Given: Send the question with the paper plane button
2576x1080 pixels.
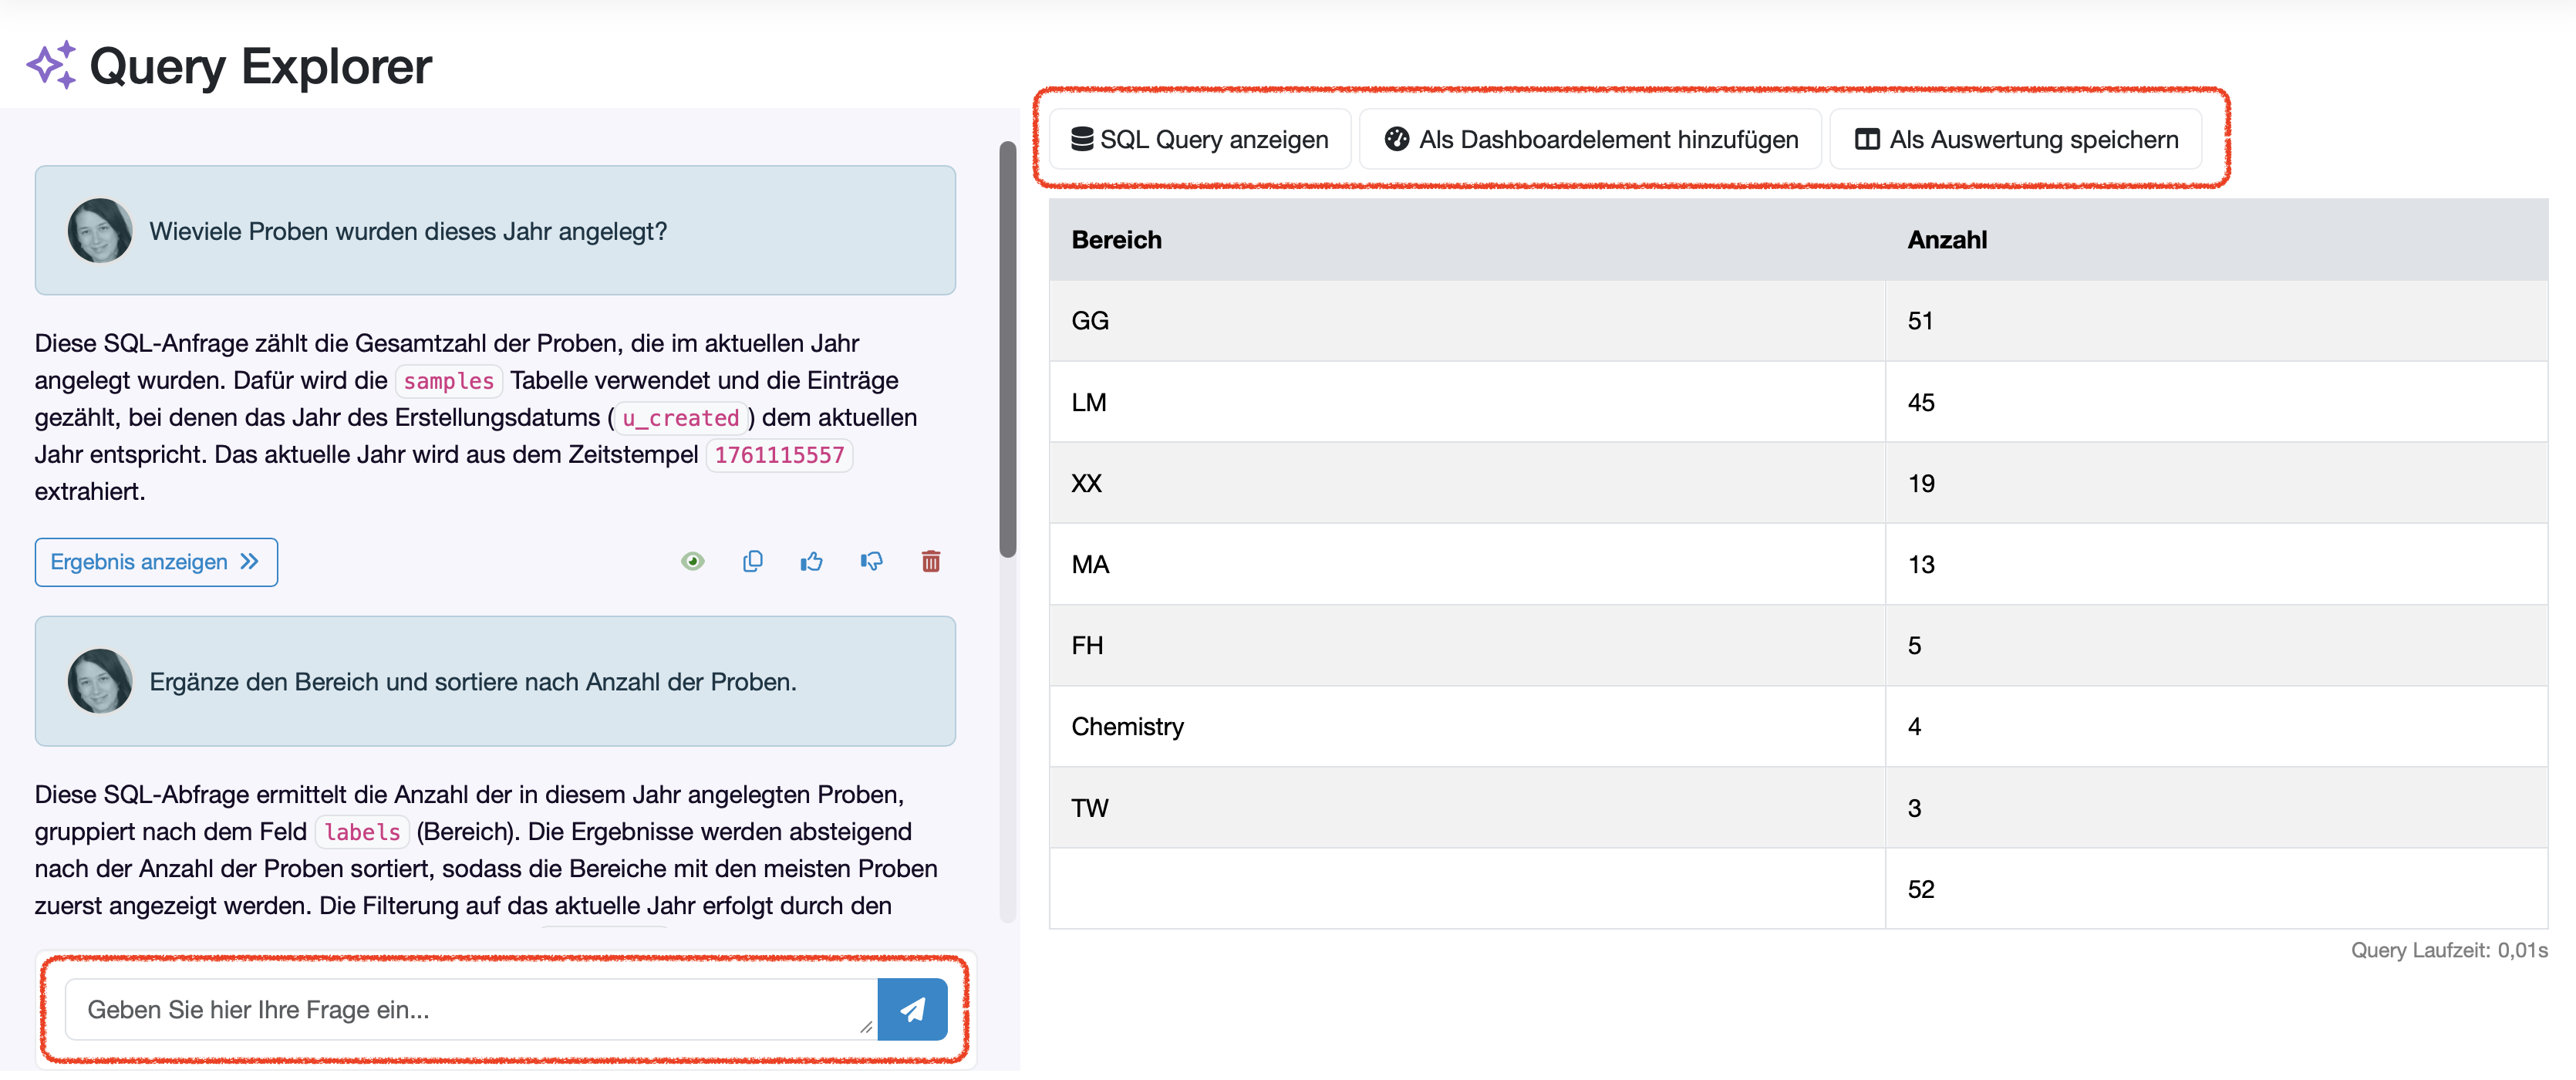Looking at the screenshot, I should tap(912, 1009).
